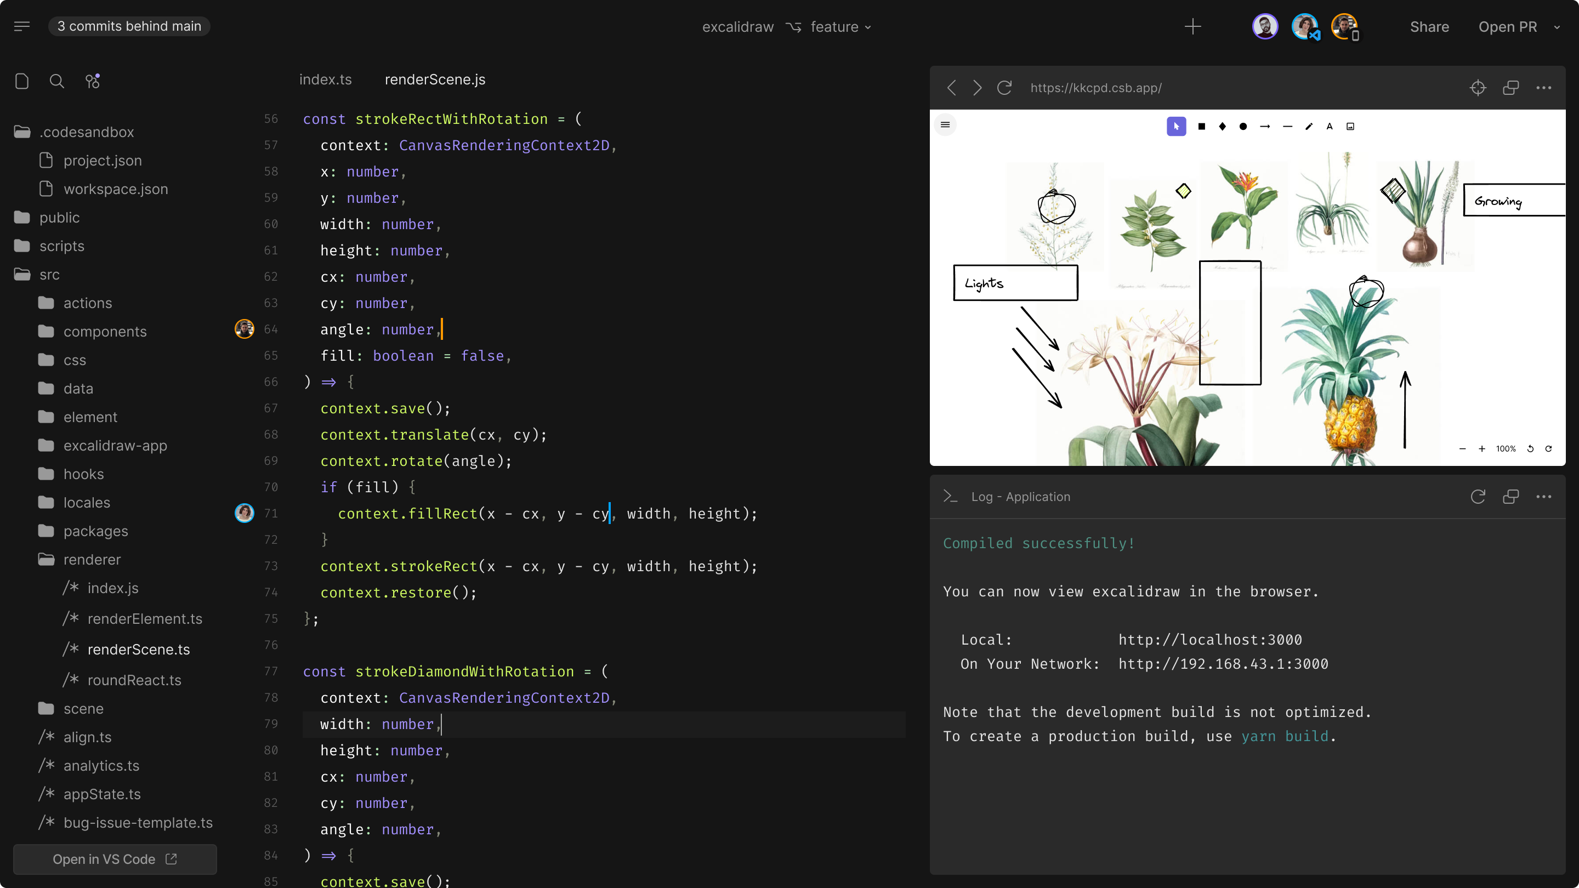Click the zoom plus control in the canvas
Screen dimensions: 1579x888
pyautogui.click(x=1482, y=448)
